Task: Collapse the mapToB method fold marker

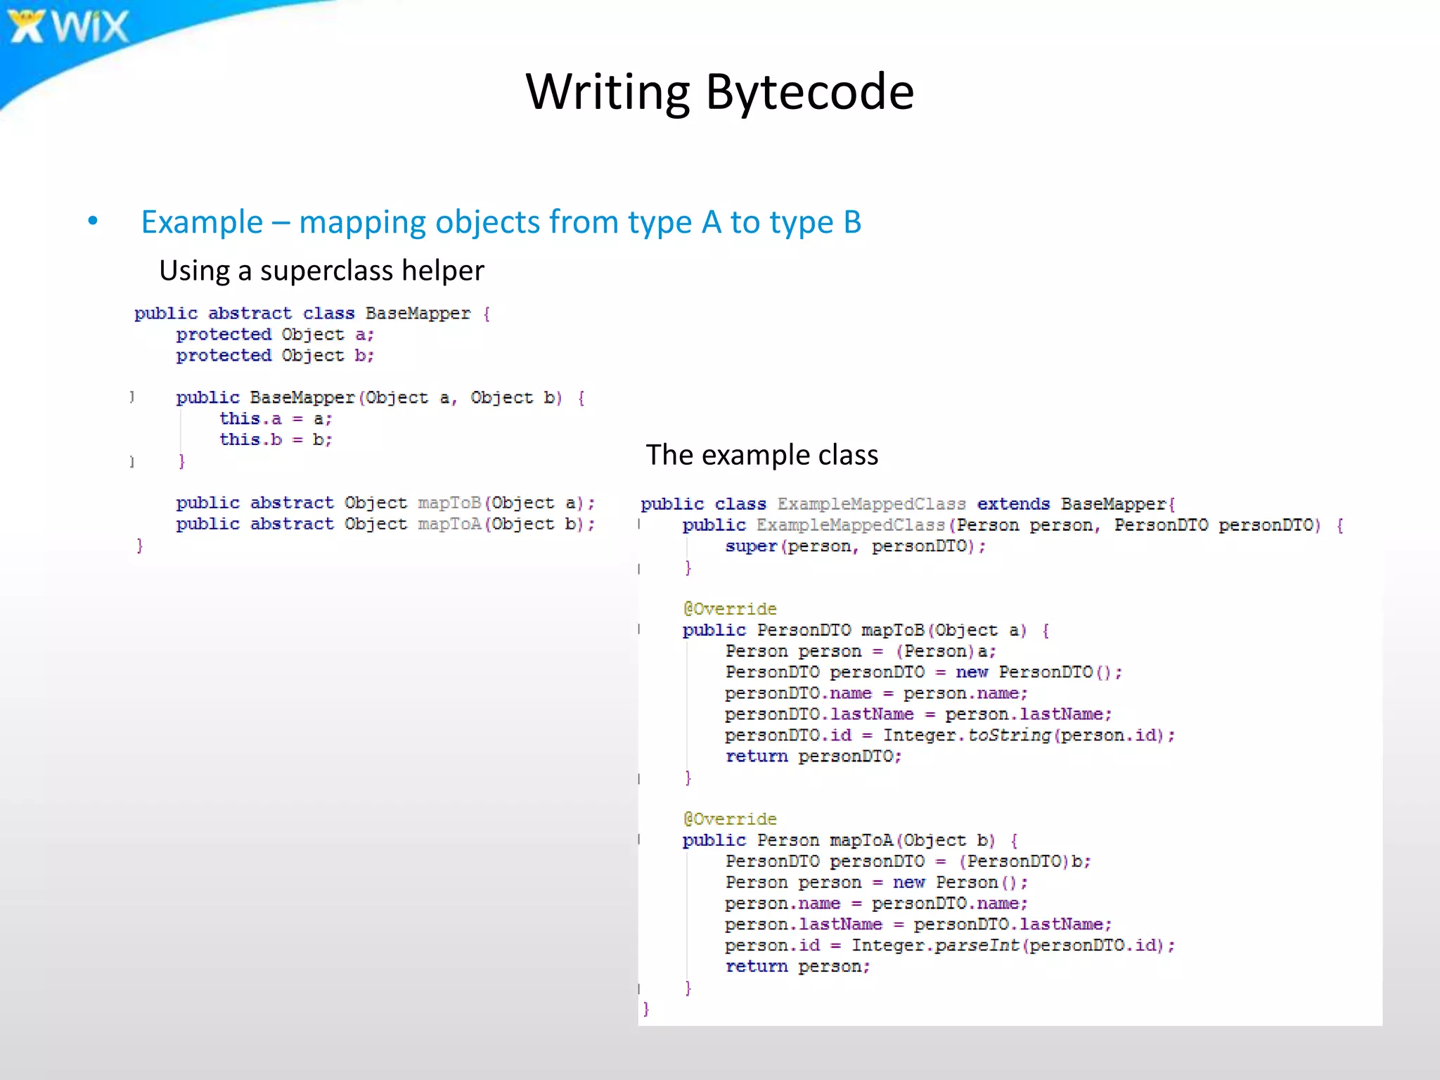Action: 639,629
